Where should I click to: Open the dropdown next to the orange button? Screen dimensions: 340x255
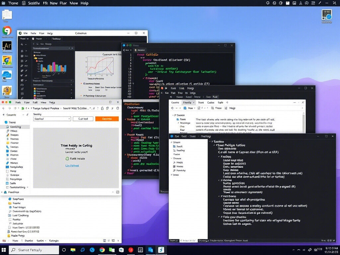[52, 119]
